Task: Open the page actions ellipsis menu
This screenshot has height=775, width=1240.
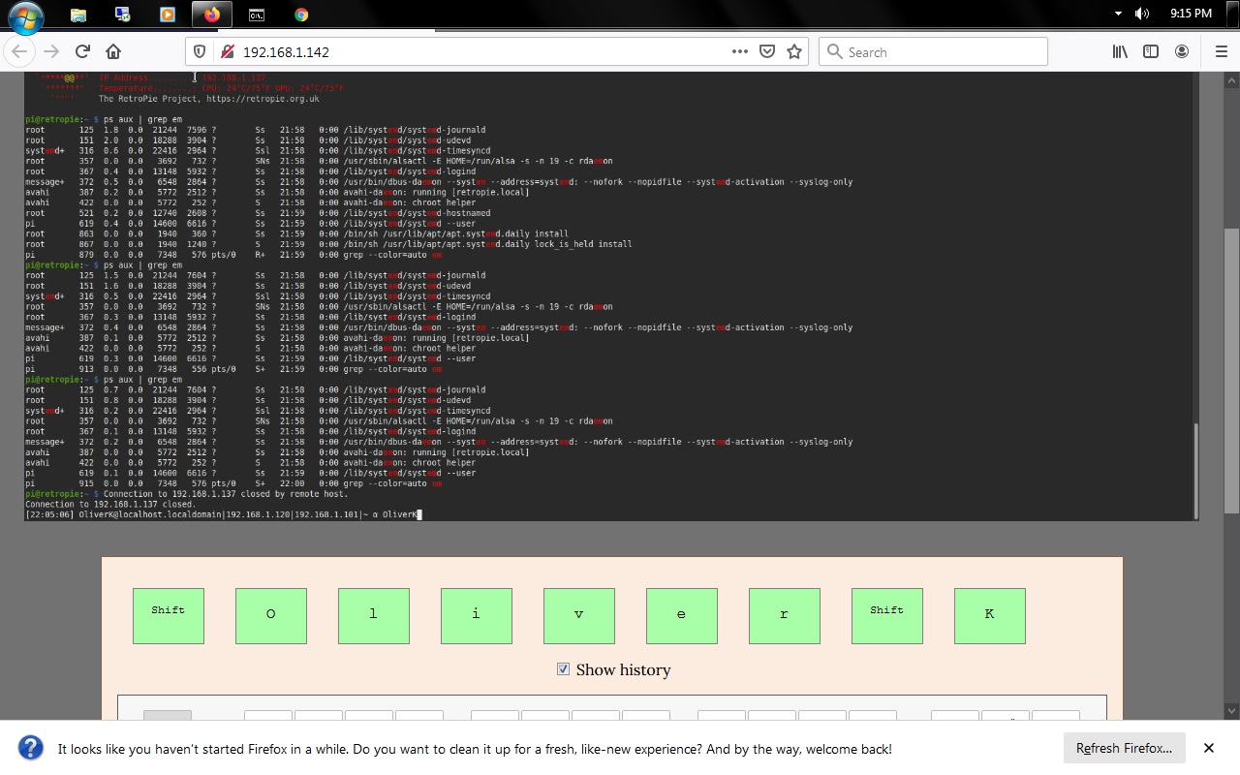Action: coord(739,51)
